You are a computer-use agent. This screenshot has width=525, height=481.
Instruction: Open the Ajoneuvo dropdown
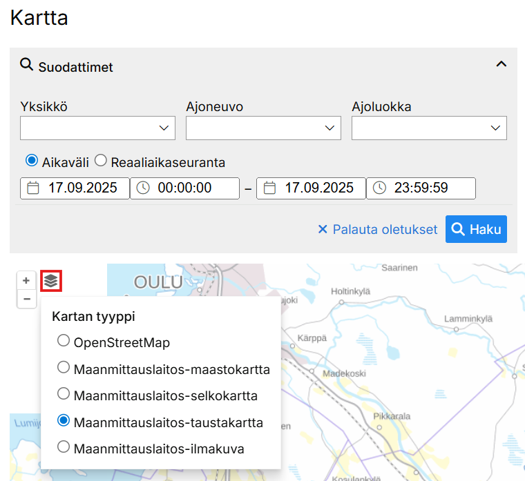tap(263, 128)
